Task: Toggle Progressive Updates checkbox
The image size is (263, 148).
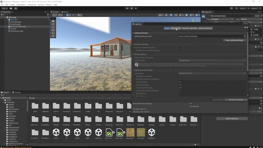Action: point(179,76)
